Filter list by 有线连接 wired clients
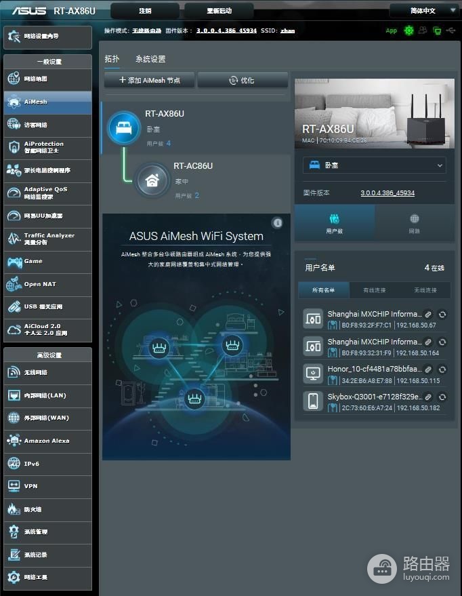462x596 pixels. click(375, 290)
